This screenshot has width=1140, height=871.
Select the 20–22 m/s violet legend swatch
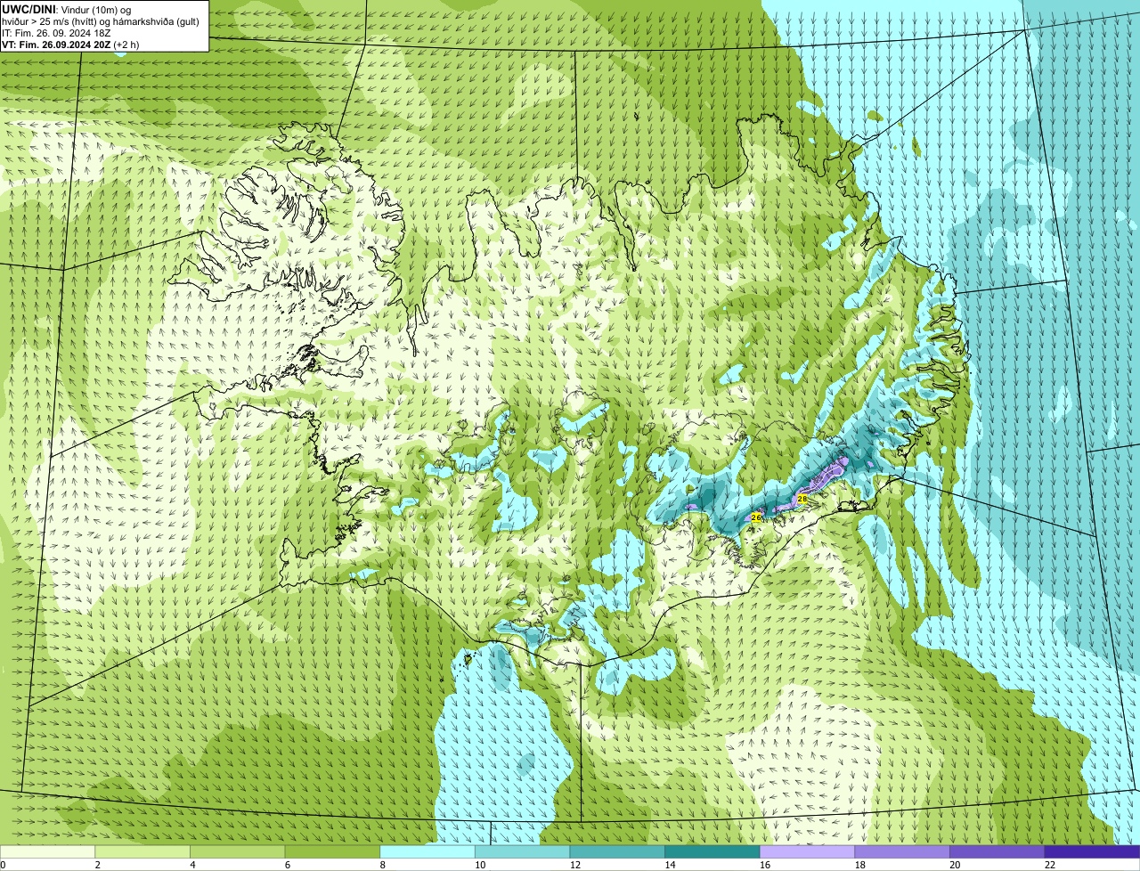point(997,851)
